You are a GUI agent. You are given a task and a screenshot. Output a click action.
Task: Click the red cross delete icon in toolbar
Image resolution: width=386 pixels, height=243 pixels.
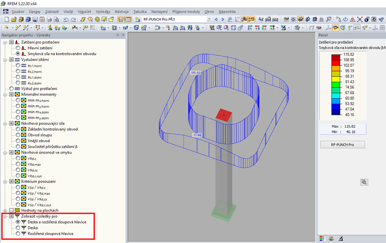pos(360,19)
